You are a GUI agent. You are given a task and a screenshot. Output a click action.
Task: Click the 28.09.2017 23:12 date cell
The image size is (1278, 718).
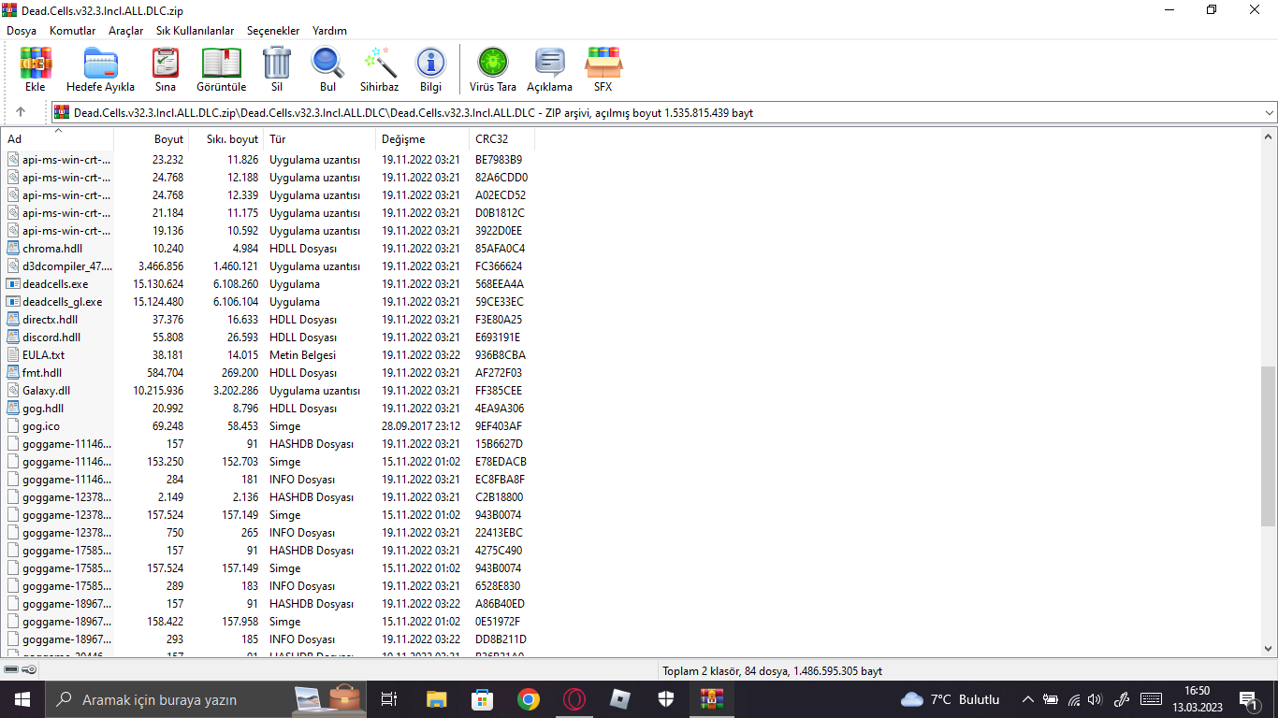pyautogui.click(x=420, y=426)
